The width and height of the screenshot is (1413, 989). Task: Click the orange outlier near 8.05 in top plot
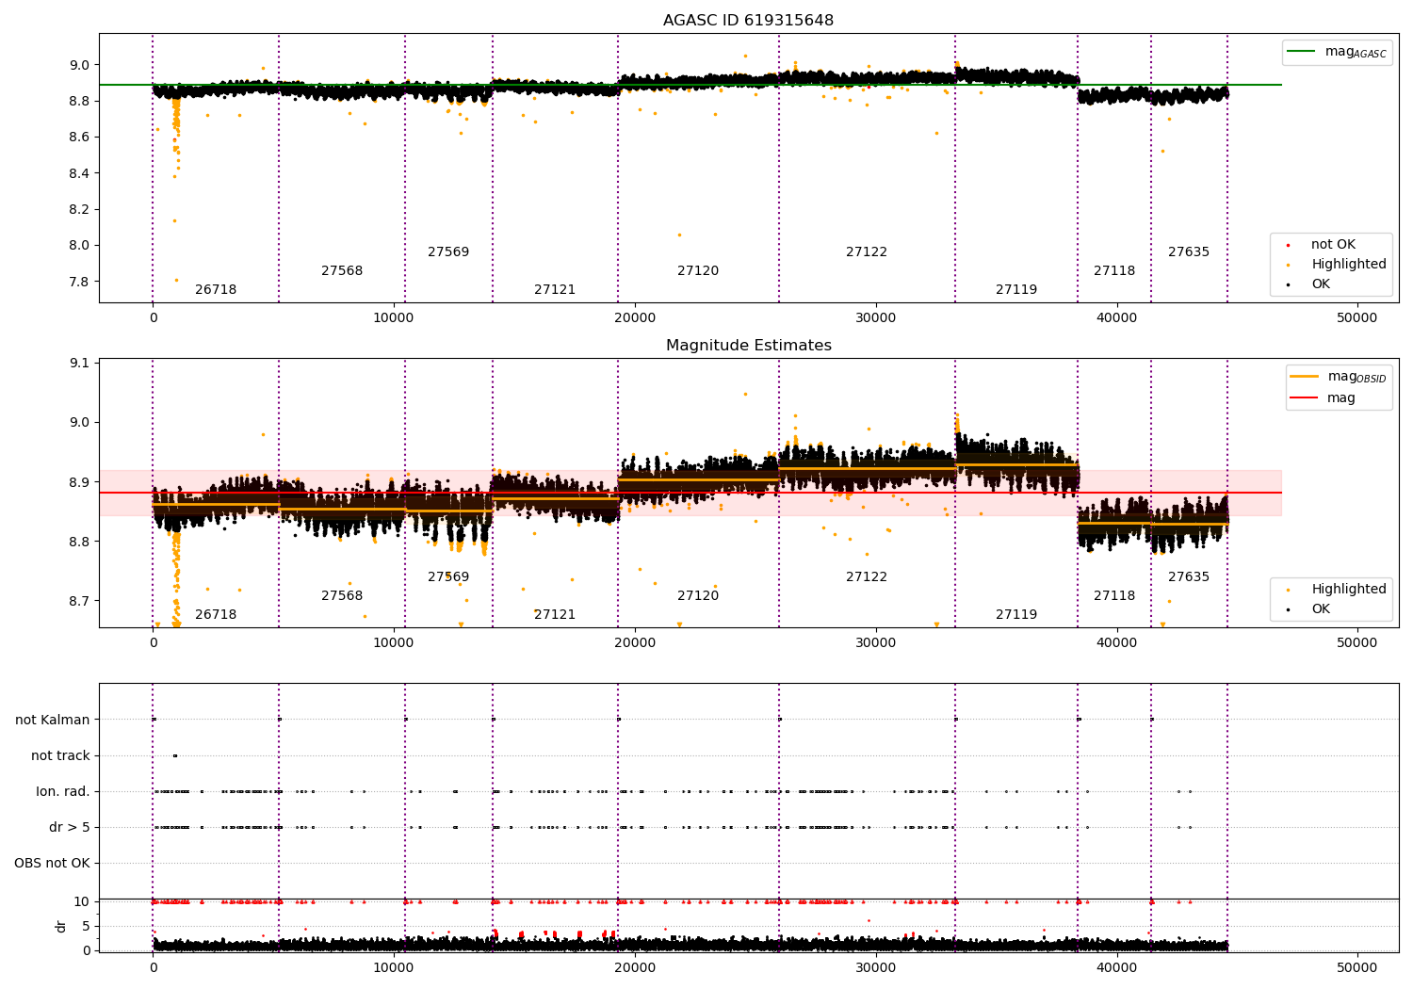(x=679, y=235)
